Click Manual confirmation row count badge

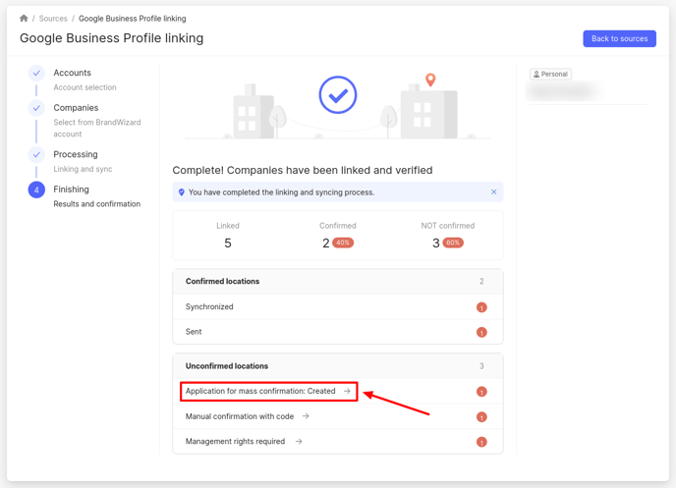481,417
